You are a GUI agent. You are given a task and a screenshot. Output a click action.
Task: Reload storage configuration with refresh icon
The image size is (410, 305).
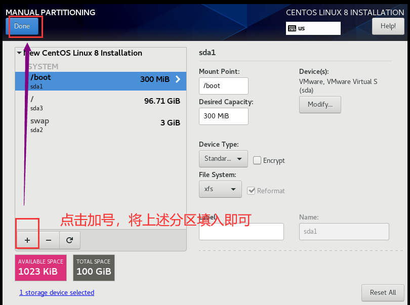pyautogui.click(x=69, y=240)
